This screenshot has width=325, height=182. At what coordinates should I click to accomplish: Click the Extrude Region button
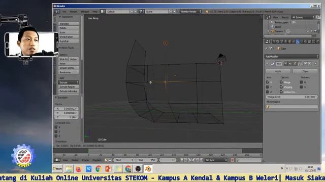click(69, 87)
